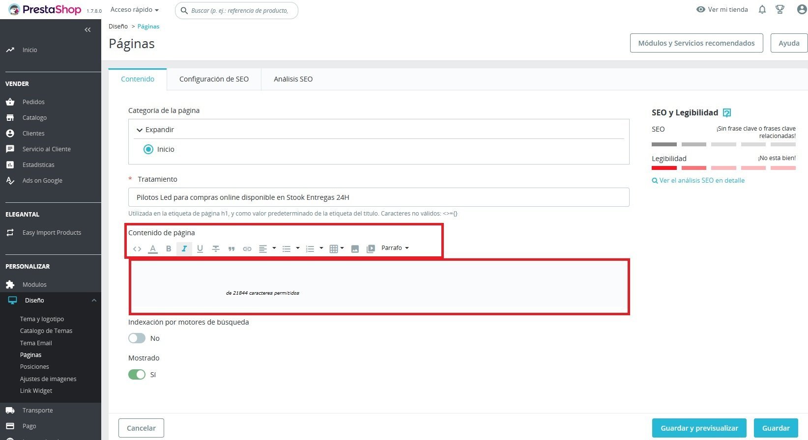This screenshot has height=440, width=808.
Task: Open Ver el análisis SEO en detalle link
Action: coord(698,181)
